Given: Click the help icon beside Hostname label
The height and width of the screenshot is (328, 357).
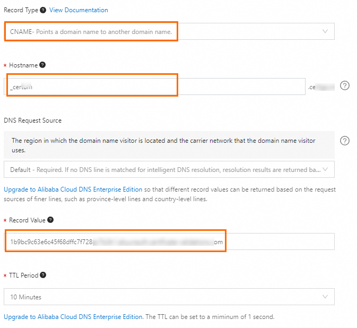Looking at the screenshot, I should [42, 65].
